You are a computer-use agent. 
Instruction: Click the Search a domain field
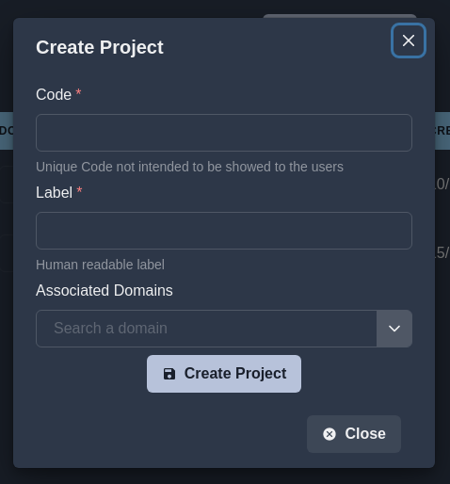pos(206,329)
